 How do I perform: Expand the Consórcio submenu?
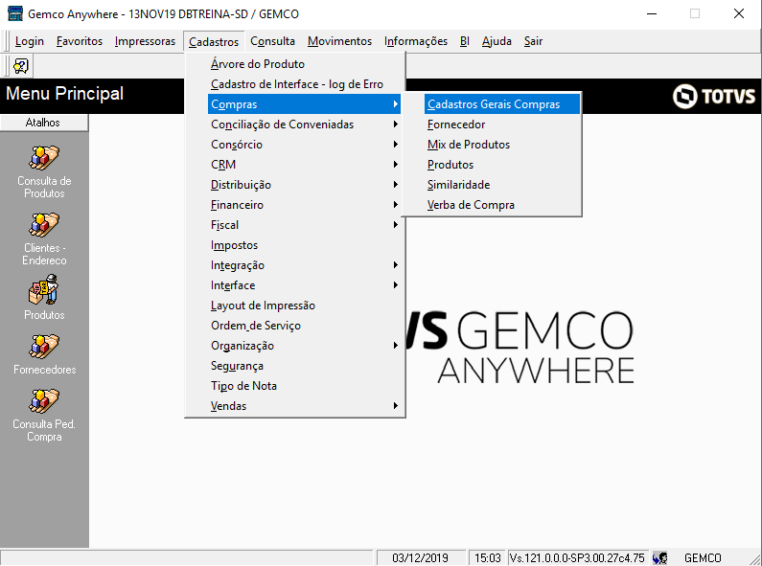[294, 145]
